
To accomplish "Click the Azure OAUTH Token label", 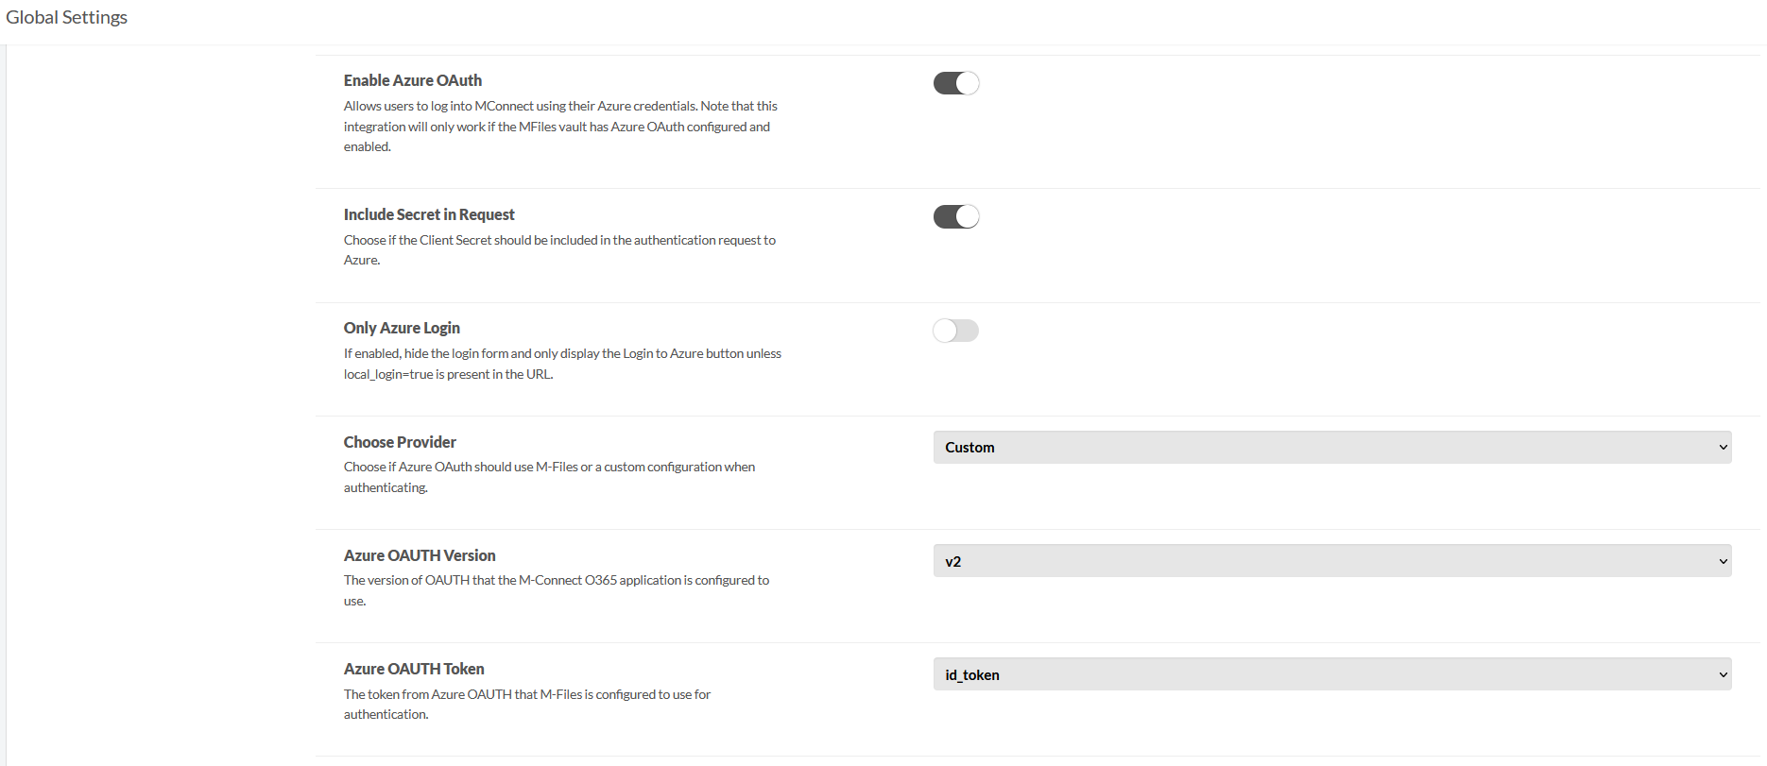I will coord(414,669).
